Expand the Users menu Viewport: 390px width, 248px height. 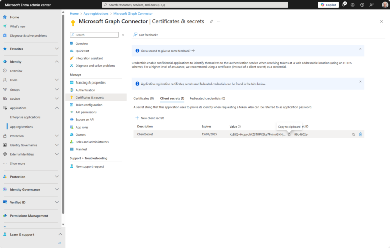coord(57,80)
